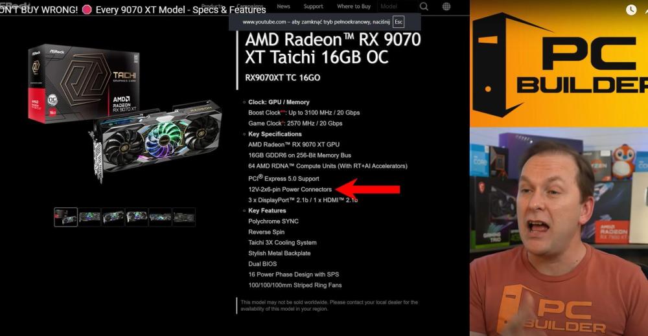Click the red arrow pointing at Power Connectors
The image size is (648, 336).
pyautogui.click(x=368, y=189)
